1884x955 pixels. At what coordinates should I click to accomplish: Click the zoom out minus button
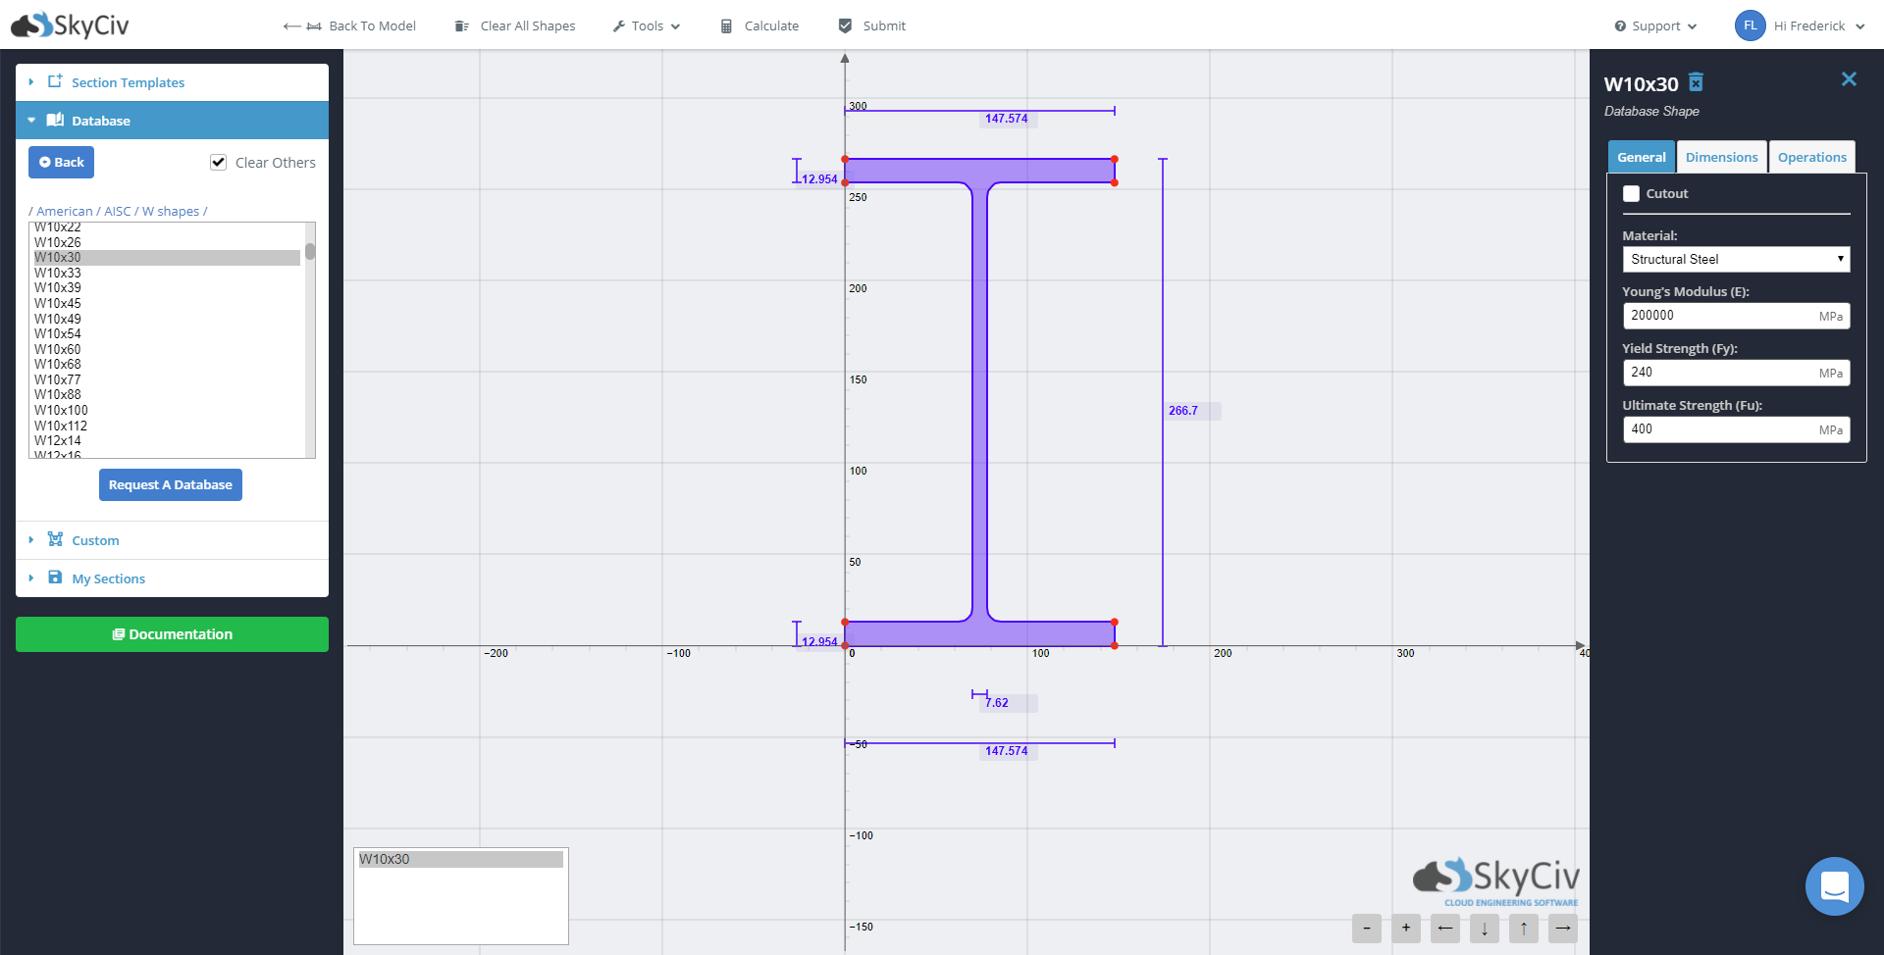coord(1366,928)
